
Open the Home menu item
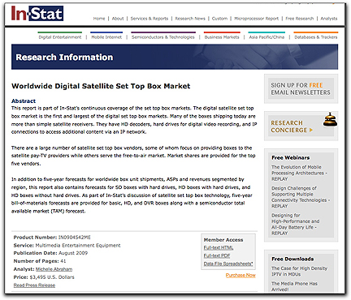[x=99, y=19]
